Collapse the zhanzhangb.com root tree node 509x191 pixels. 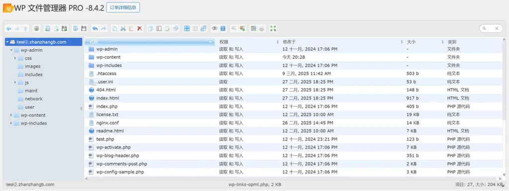coord(7,42)
